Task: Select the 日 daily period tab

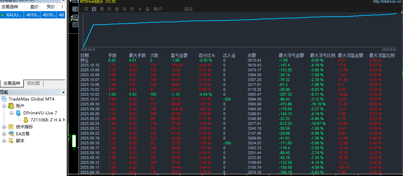Action: (x=94, y=9)
